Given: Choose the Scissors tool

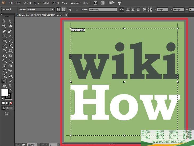Looking at the screenshot, I should click(10, 46).
